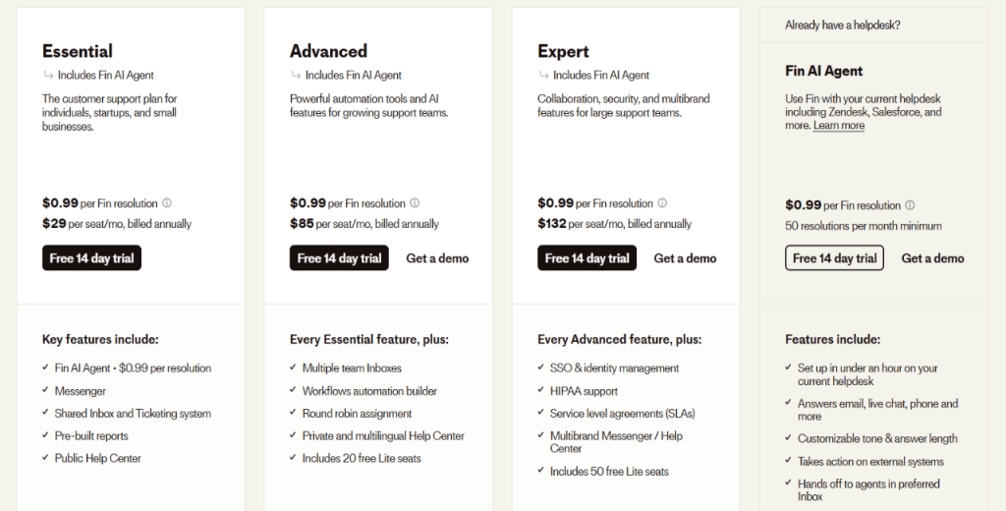
Task: Click info icon beside Advanced Fin resolution price
Action: tap(415, 202)
